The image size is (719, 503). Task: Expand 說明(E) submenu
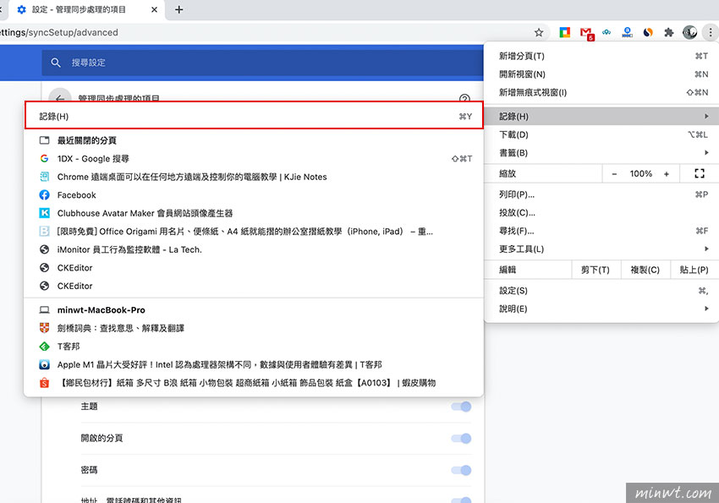(601, 309)
